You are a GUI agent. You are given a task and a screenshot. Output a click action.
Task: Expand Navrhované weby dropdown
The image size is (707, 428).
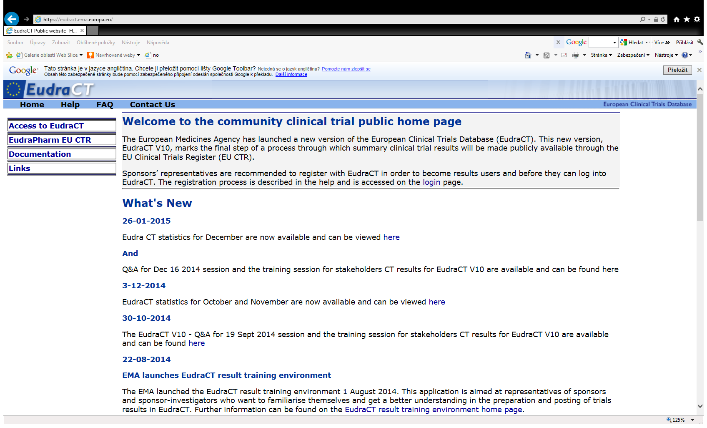pyautogui.click(x=138, y=55)
